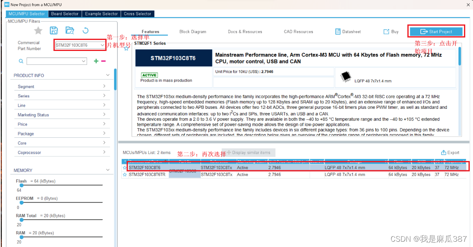Toggle favorite star for STM32F103C8T6 row

[125, 168]
